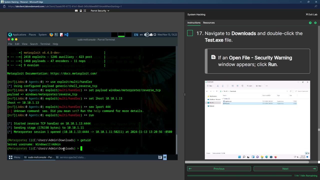Open the red-dot editor launcher in panel
The image size is (320, 180).
click(61, 34)
